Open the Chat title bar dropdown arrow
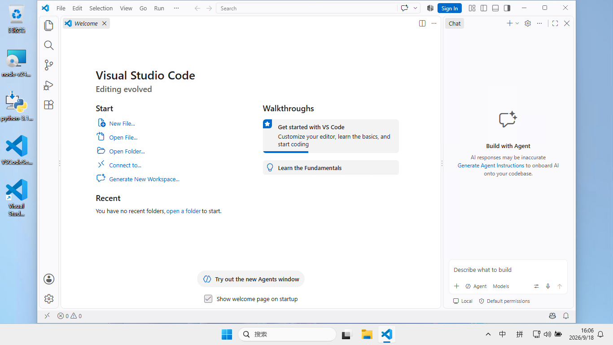This screenshot has width=613, height=345. 416,8
